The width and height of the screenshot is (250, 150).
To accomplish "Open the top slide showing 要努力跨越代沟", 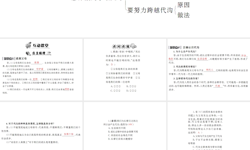I will click(x=125, y=19).
